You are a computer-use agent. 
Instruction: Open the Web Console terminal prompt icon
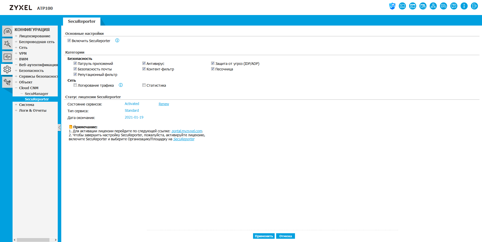pyautogui.click(x=402, y=6)
